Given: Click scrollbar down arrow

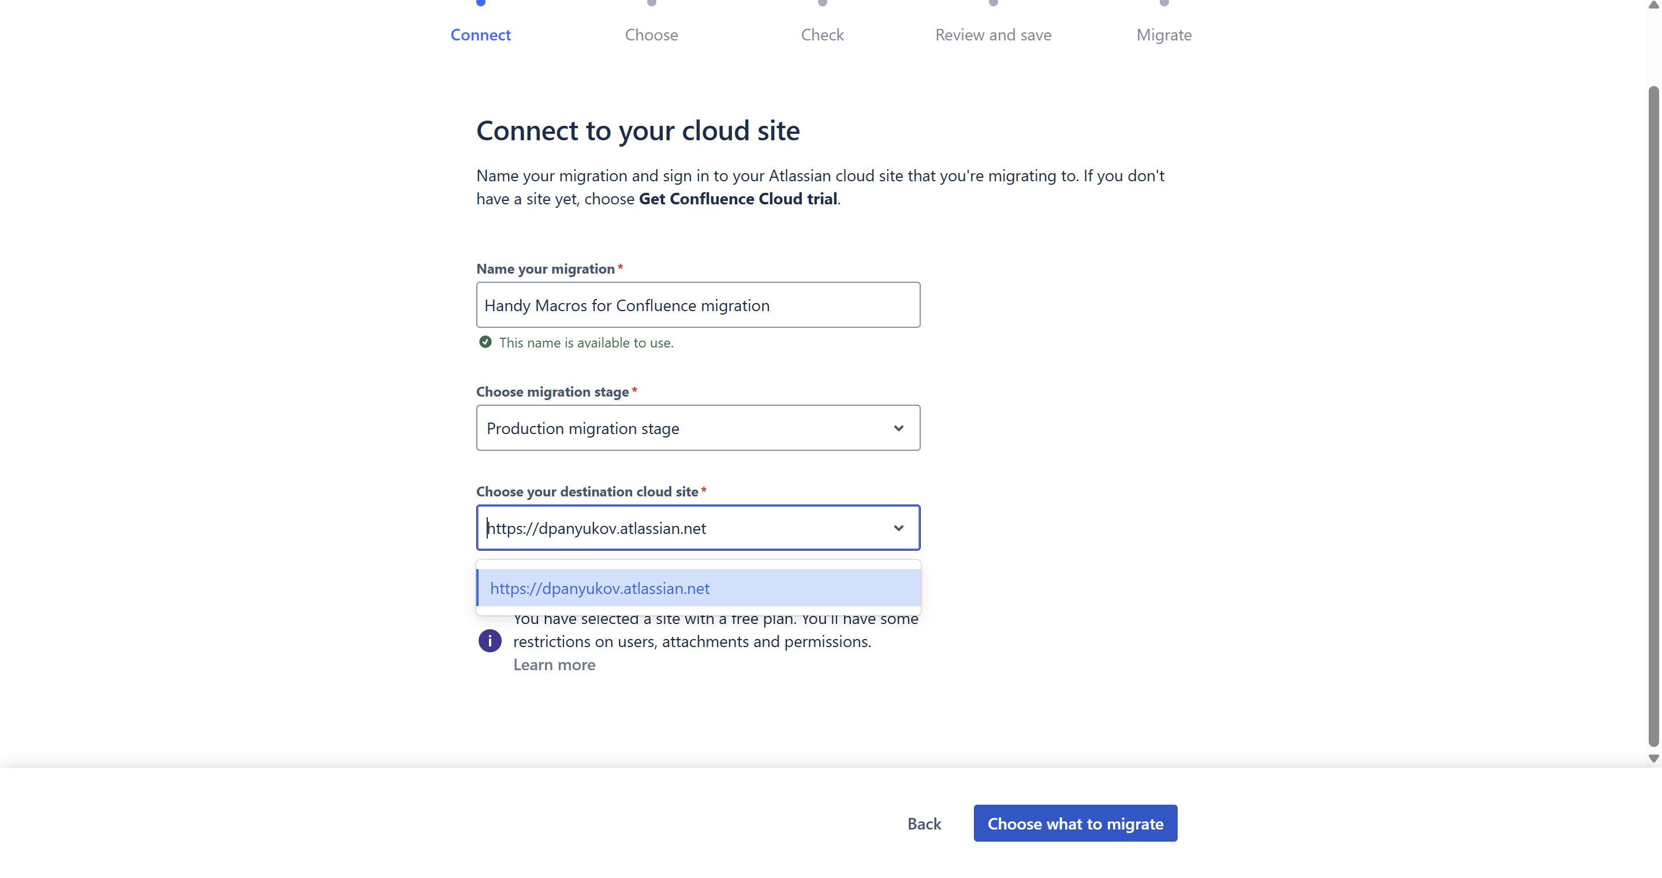Looking at the screenshot, I should pos(1653,758).
